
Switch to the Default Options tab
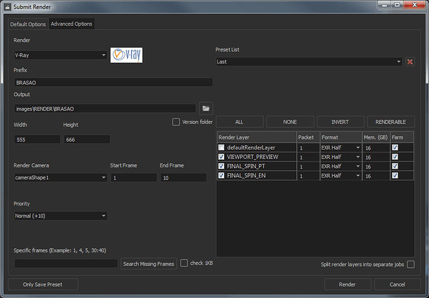[28, 24]
